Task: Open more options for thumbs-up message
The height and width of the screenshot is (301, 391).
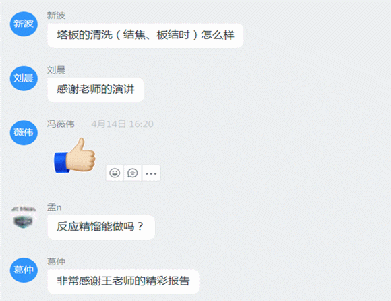Action: click(x=151, y=173)
